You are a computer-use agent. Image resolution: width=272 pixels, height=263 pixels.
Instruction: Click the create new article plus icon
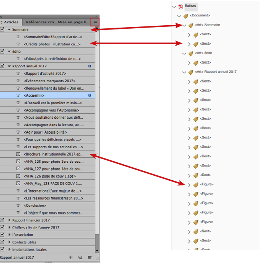(70, 258)
